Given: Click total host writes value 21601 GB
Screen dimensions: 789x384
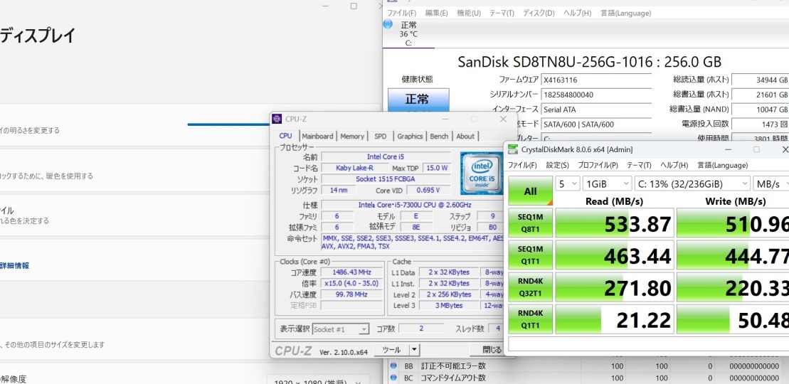Looking at the screenshot, I should click(761, 95).
